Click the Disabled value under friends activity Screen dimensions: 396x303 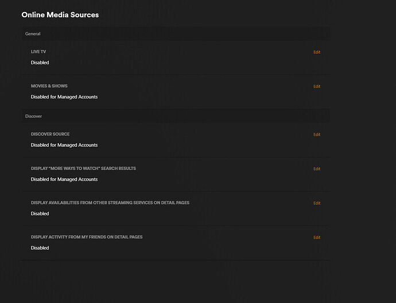(x=40, y=248)
